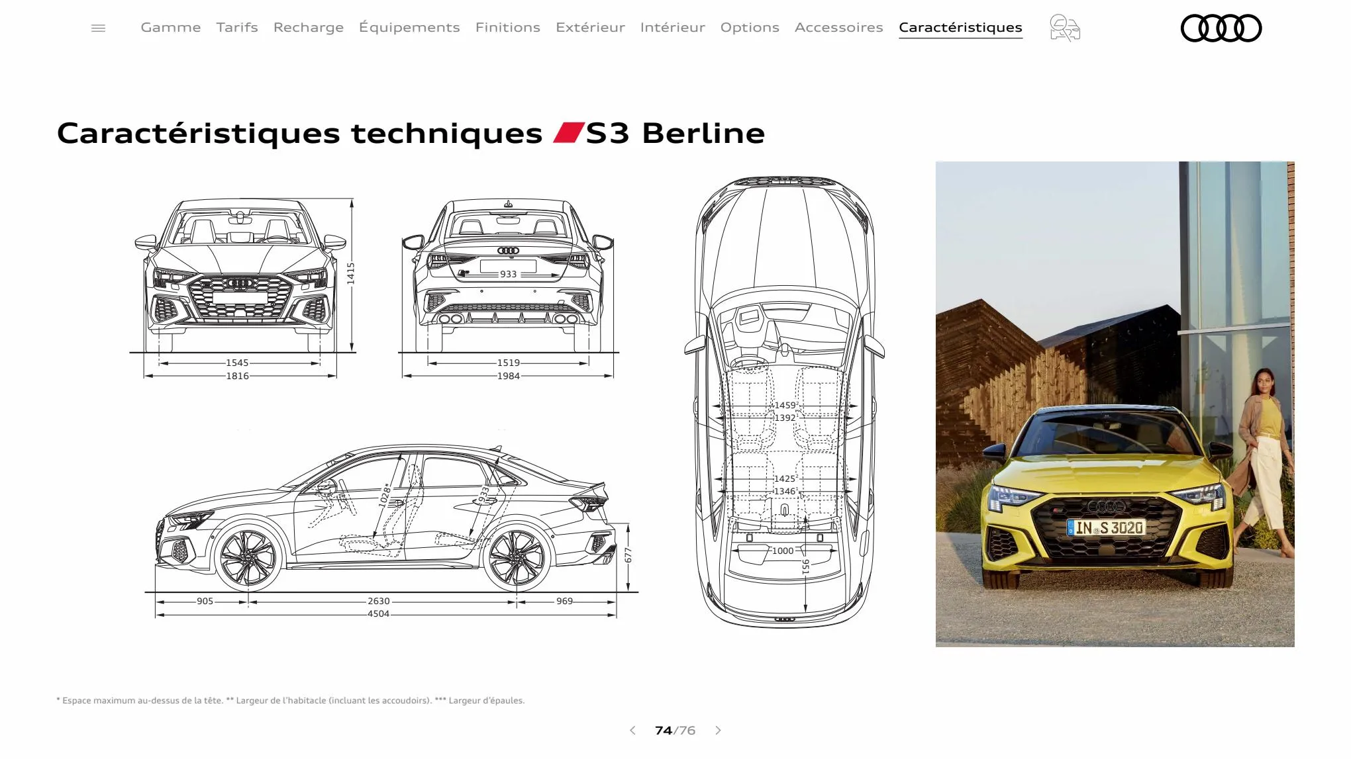Click the rear shoulder width 1346
1351x759 pixels.
click(x=785, y=491)
